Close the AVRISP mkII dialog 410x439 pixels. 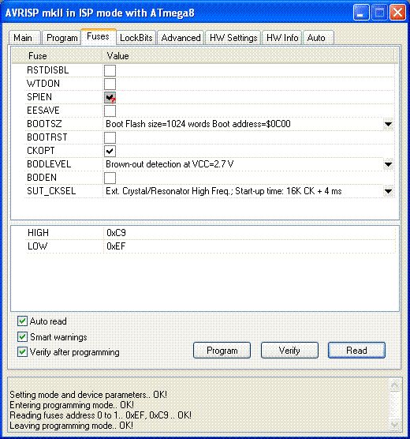397,13
